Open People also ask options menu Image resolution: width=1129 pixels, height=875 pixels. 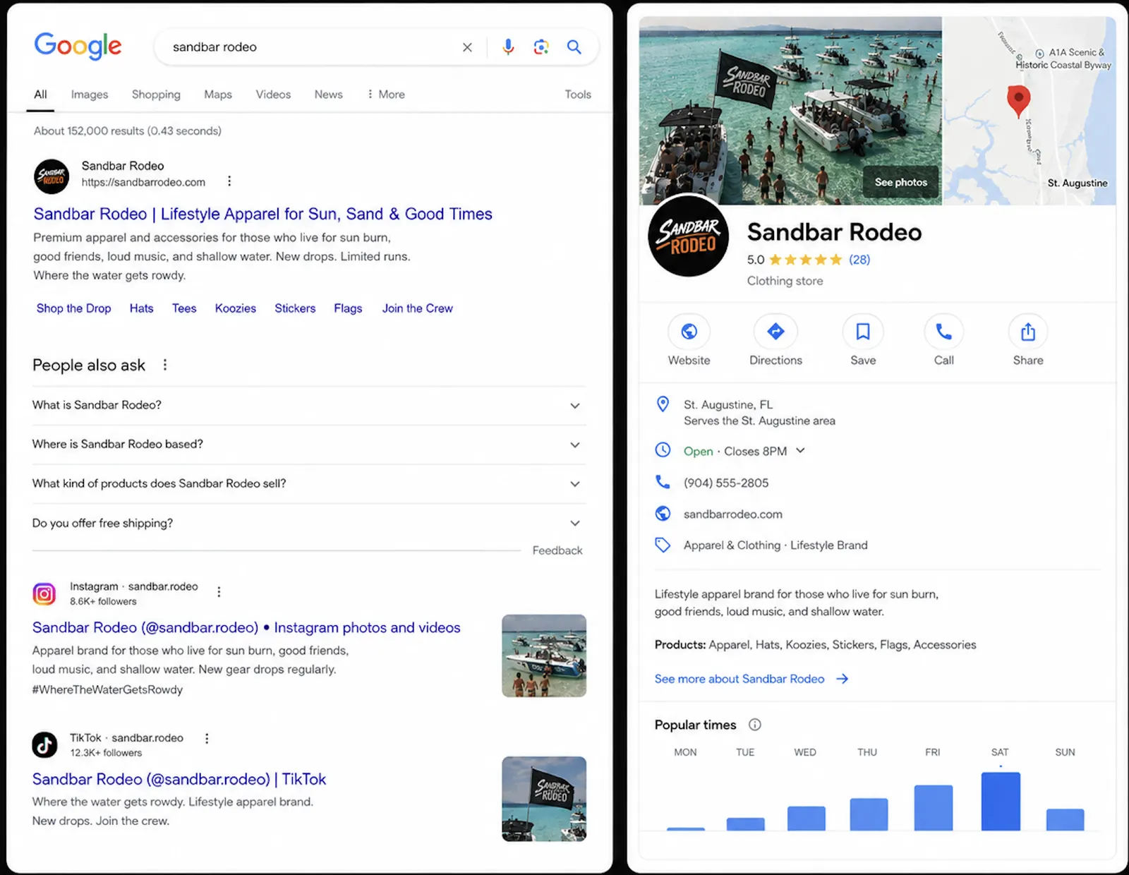pyautogui.click(x=165, y=365)
